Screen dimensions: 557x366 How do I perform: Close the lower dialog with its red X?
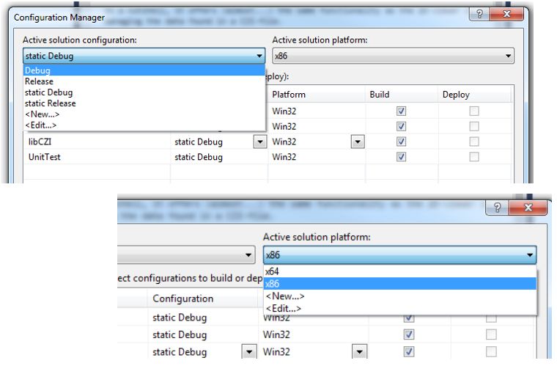click(x=528, y=207)
